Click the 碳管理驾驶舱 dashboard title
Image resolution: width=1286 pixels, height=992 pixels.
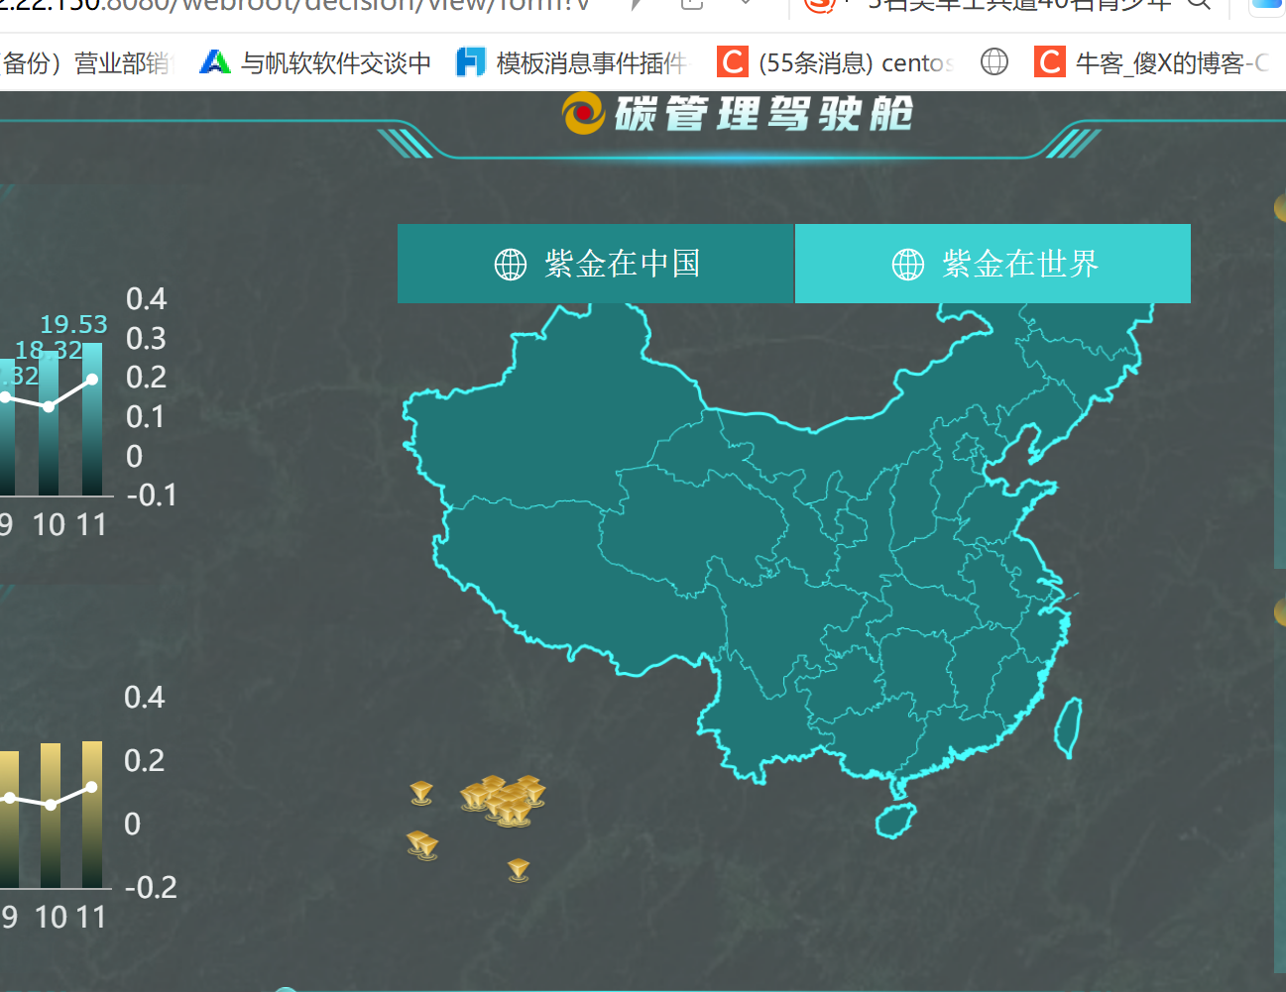click(763, 114)
